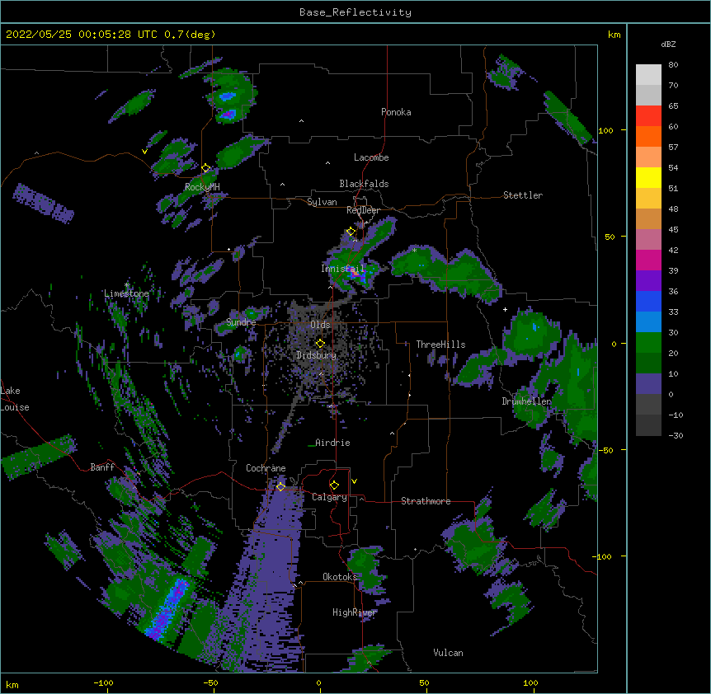
Task: Click the -50 tick on the right axis
Action: (605, 450)
